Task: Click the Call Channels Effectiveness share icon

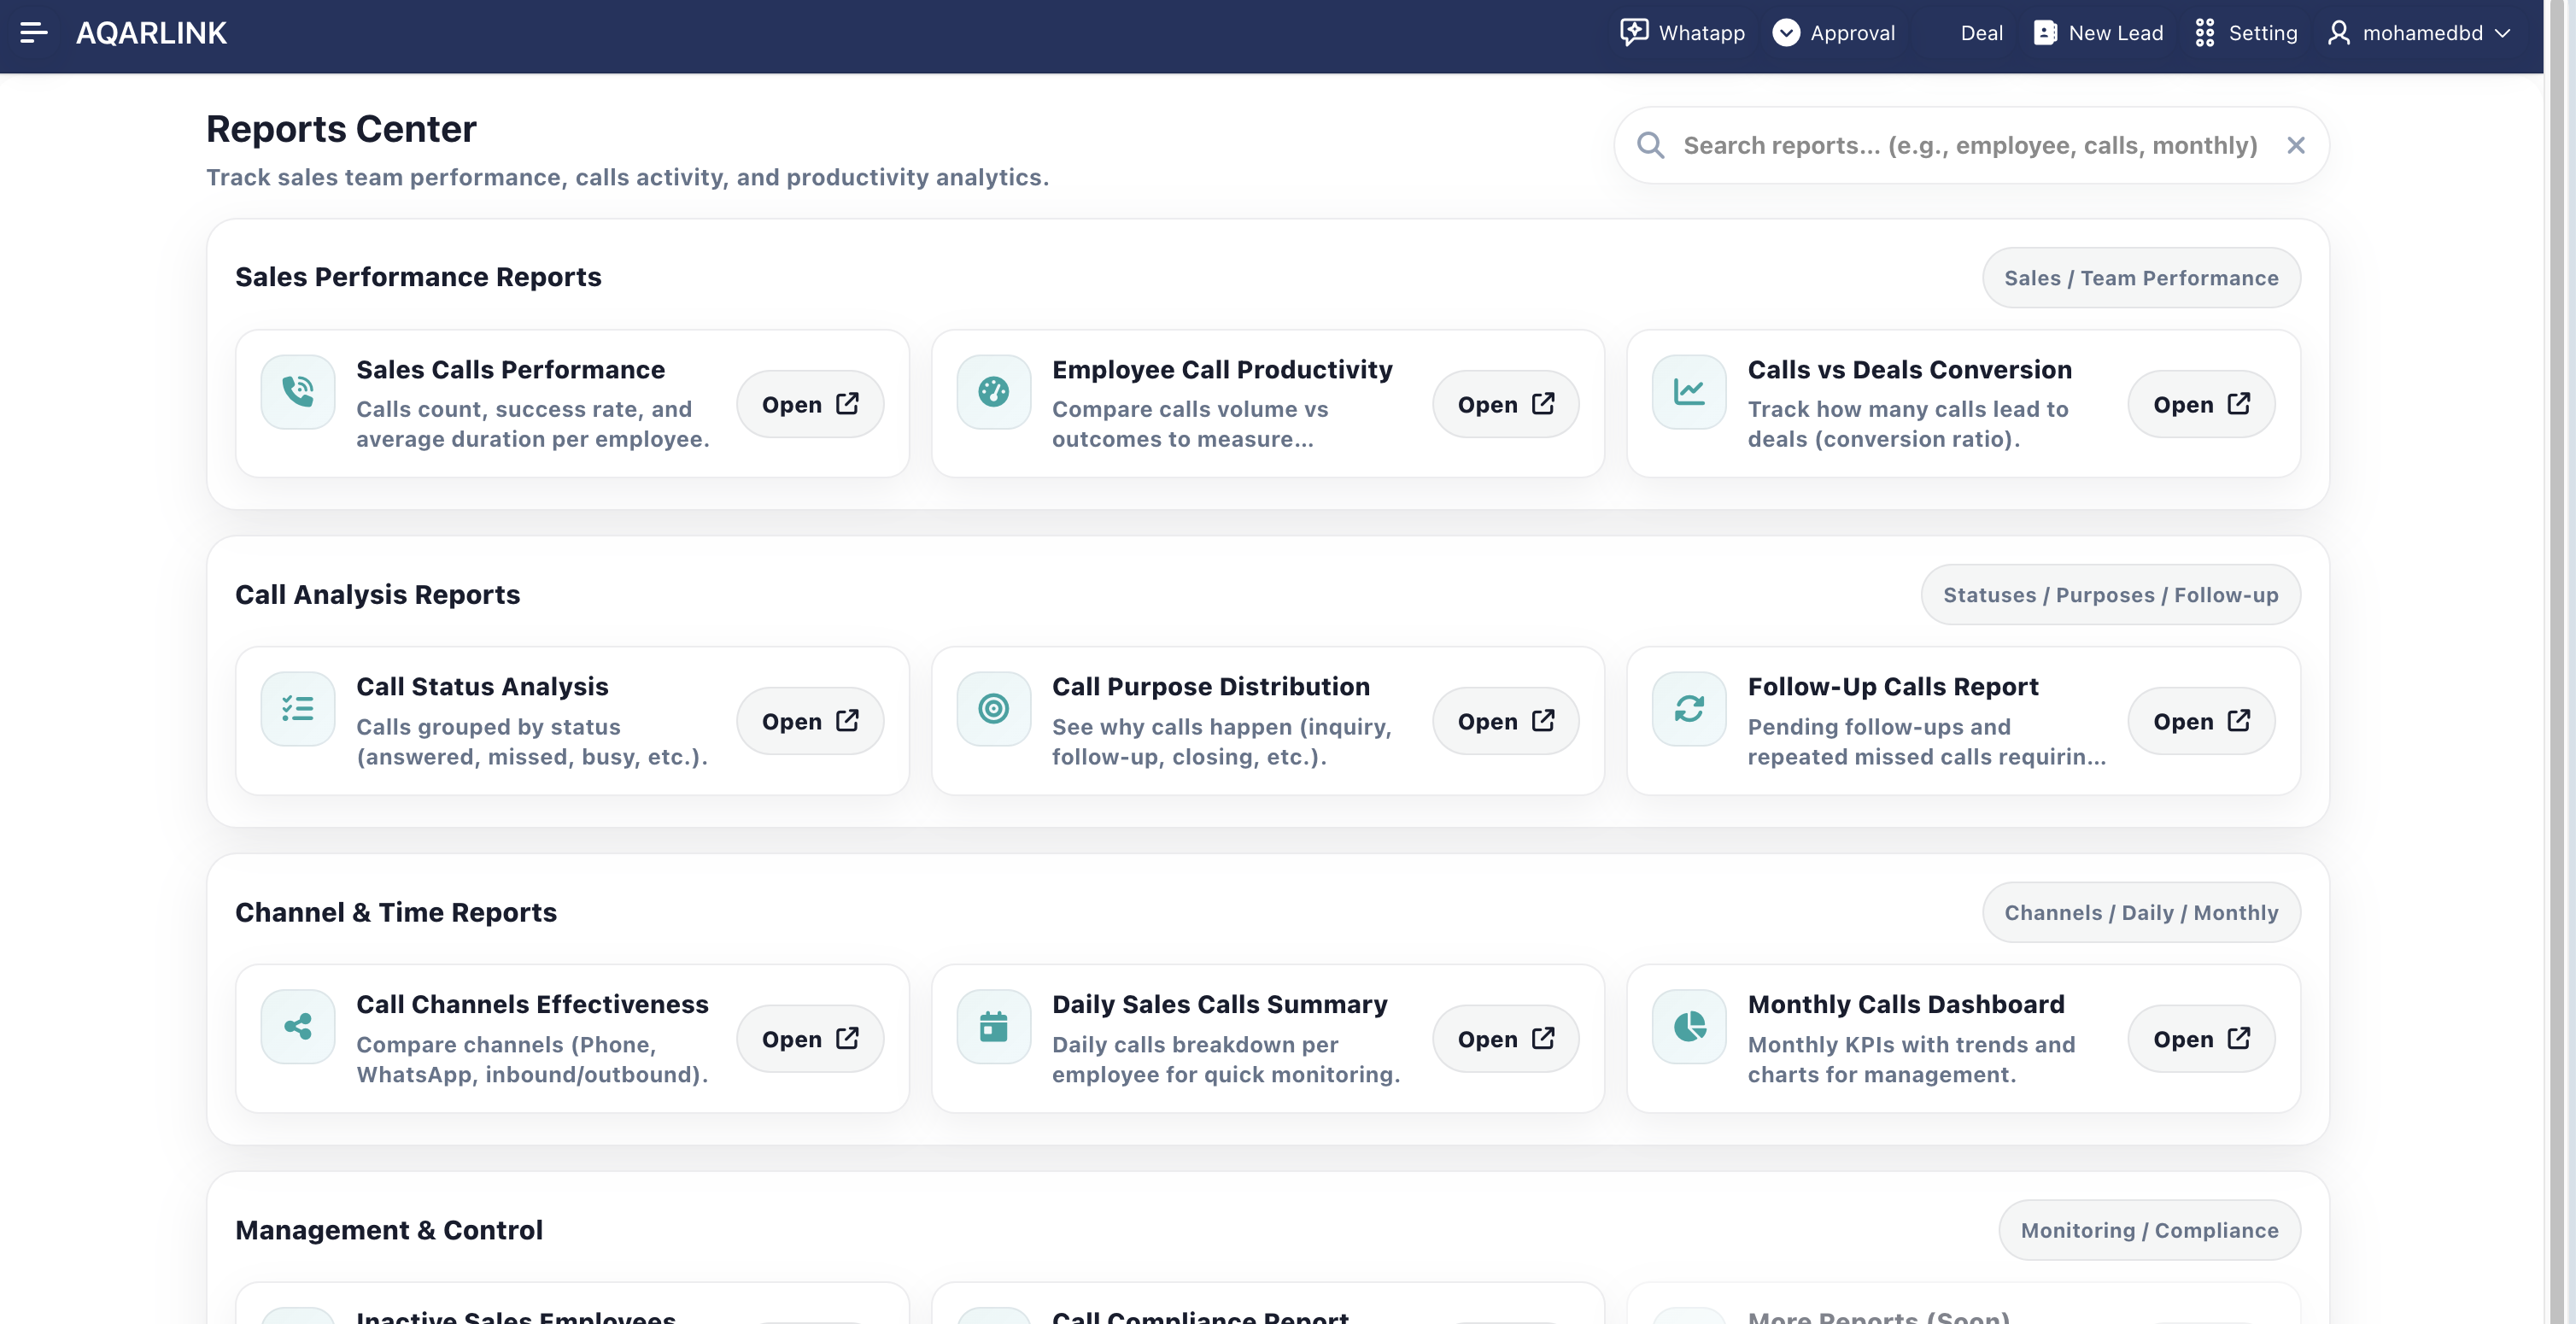Action: click(x=297, y=1026)
